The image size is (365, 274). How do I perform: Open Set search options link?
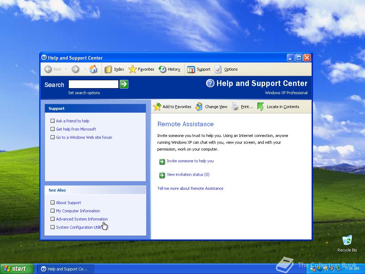pyautogui.click(x=84, y=93)
